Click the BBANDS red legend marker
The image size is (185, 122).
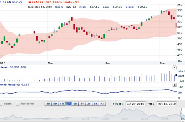click(30, 2)
